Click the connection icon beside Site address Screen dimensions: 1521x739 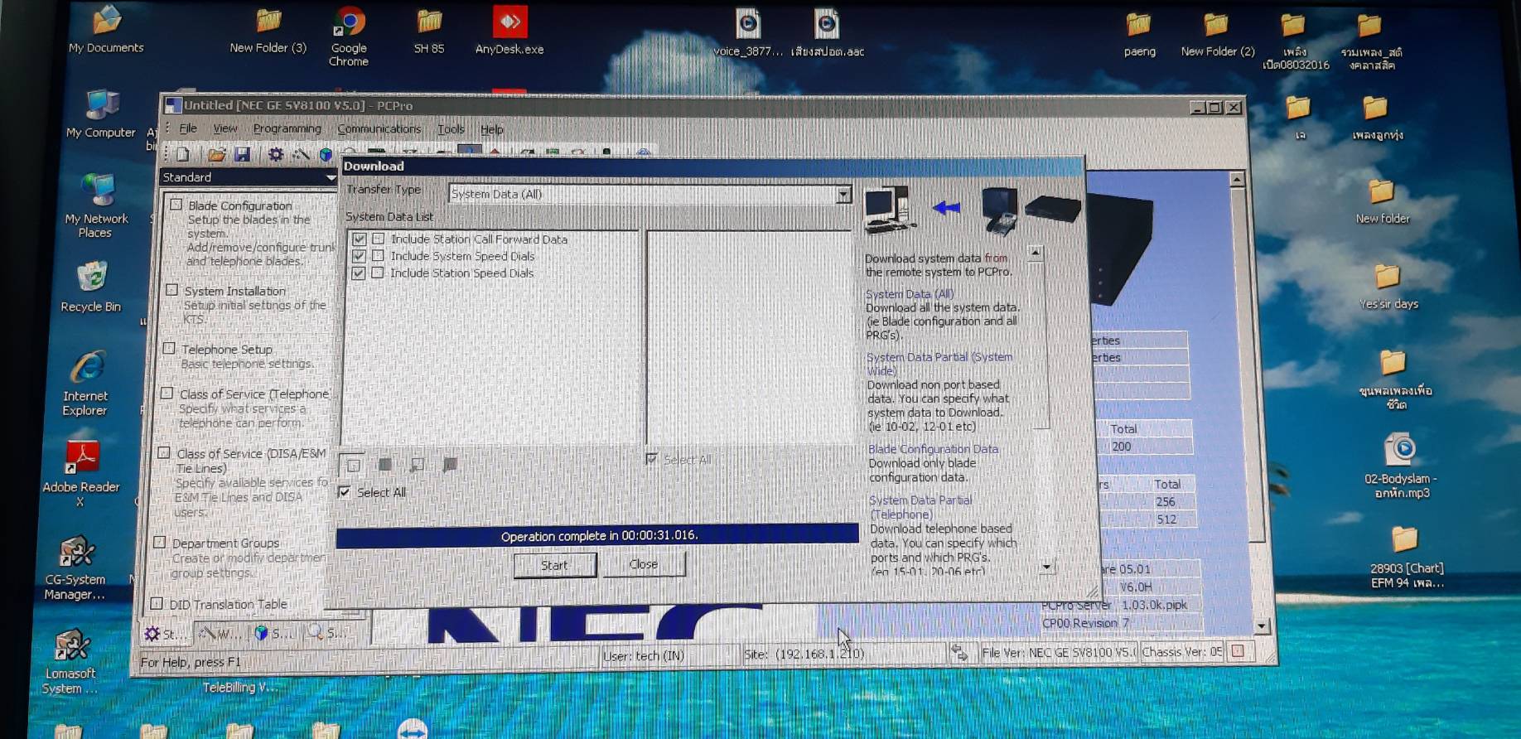pos(959,654)
